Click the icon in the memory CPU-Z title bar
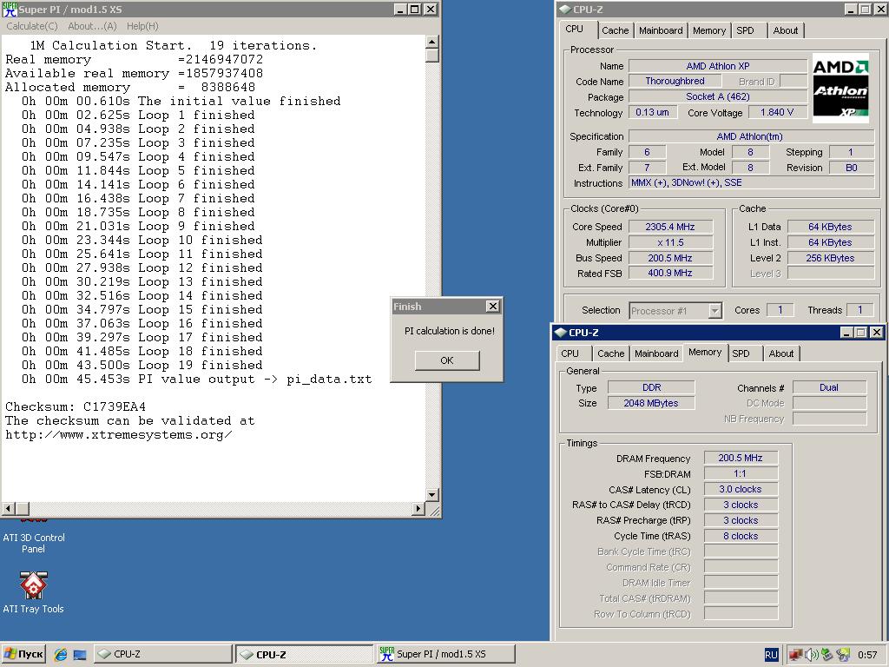 [561, 333]
